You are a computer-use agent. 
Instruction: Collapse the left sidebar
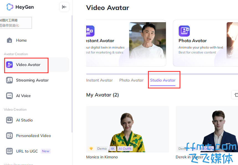[x=64, y=7]
